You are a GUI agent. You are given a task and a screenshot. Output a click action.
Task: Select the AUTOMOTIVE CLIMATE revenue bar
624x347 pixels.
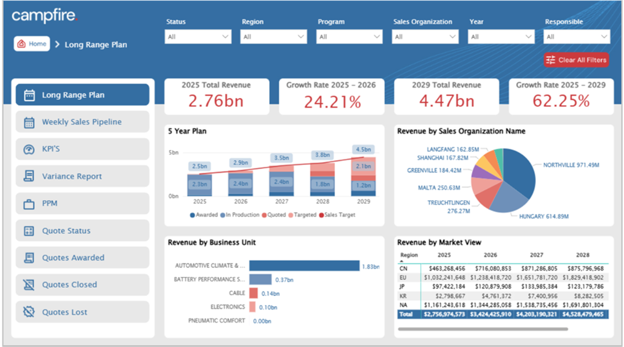(304, 266)
